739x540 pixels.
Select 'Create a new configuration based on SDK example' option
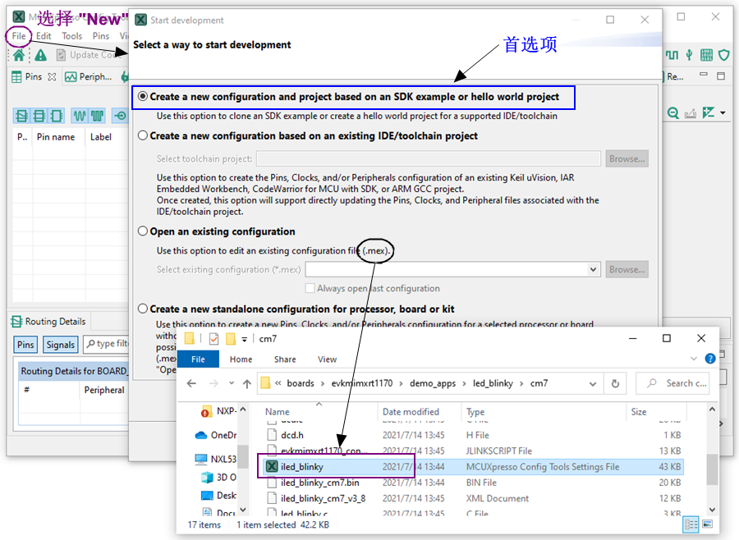coord(143,97)
